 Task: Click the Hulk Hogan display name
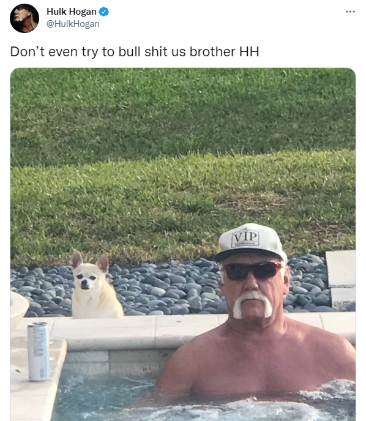click(72, 12)
